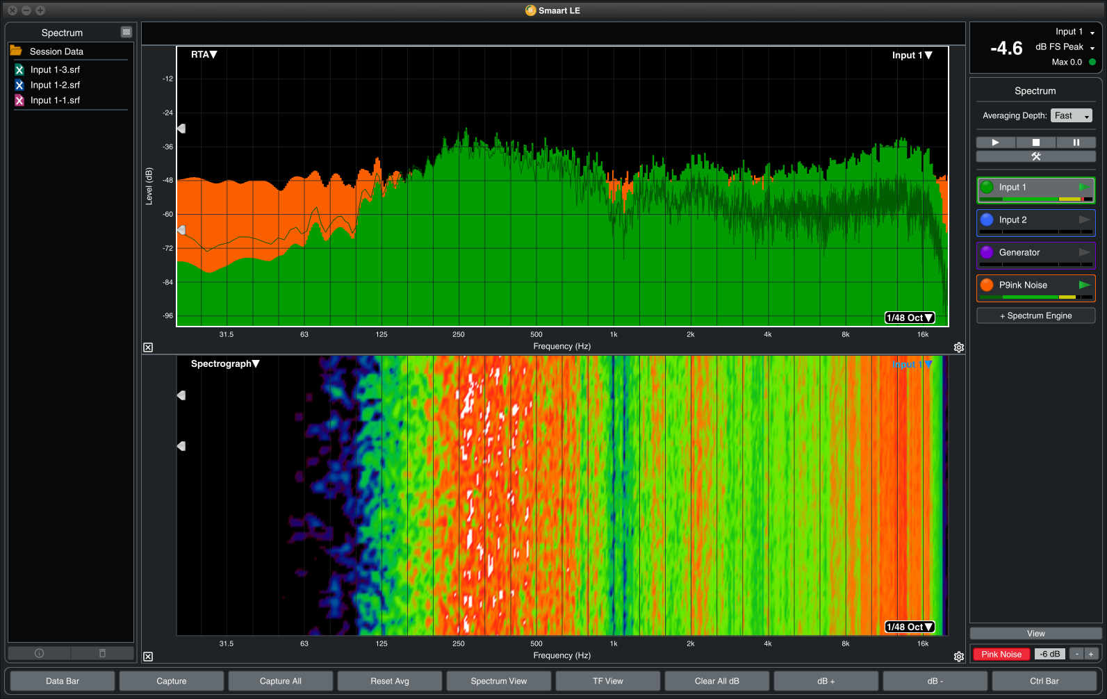Screen dimensions: 1107x699
Task: Toggle the Input 1-1.srf trace icon
Action: tap(19, 100)
